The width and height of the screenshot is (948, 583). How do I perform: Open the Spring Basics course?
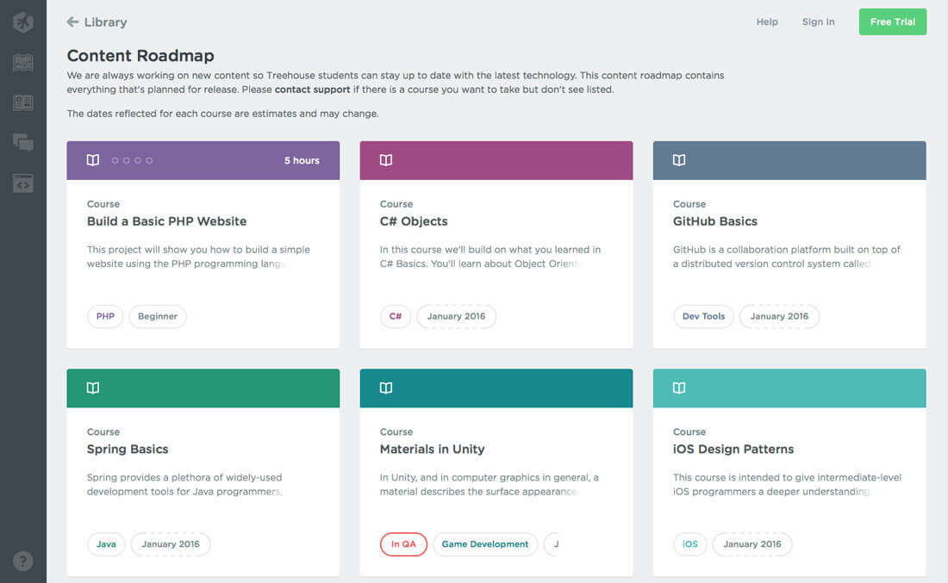point(128,449)
